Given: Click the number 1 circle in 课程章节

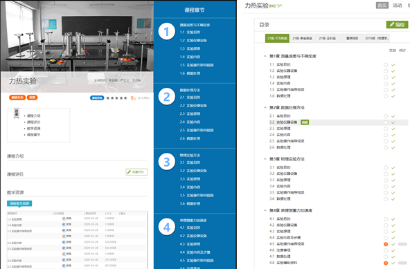Looking at the screenshot, I should (166, 32).
